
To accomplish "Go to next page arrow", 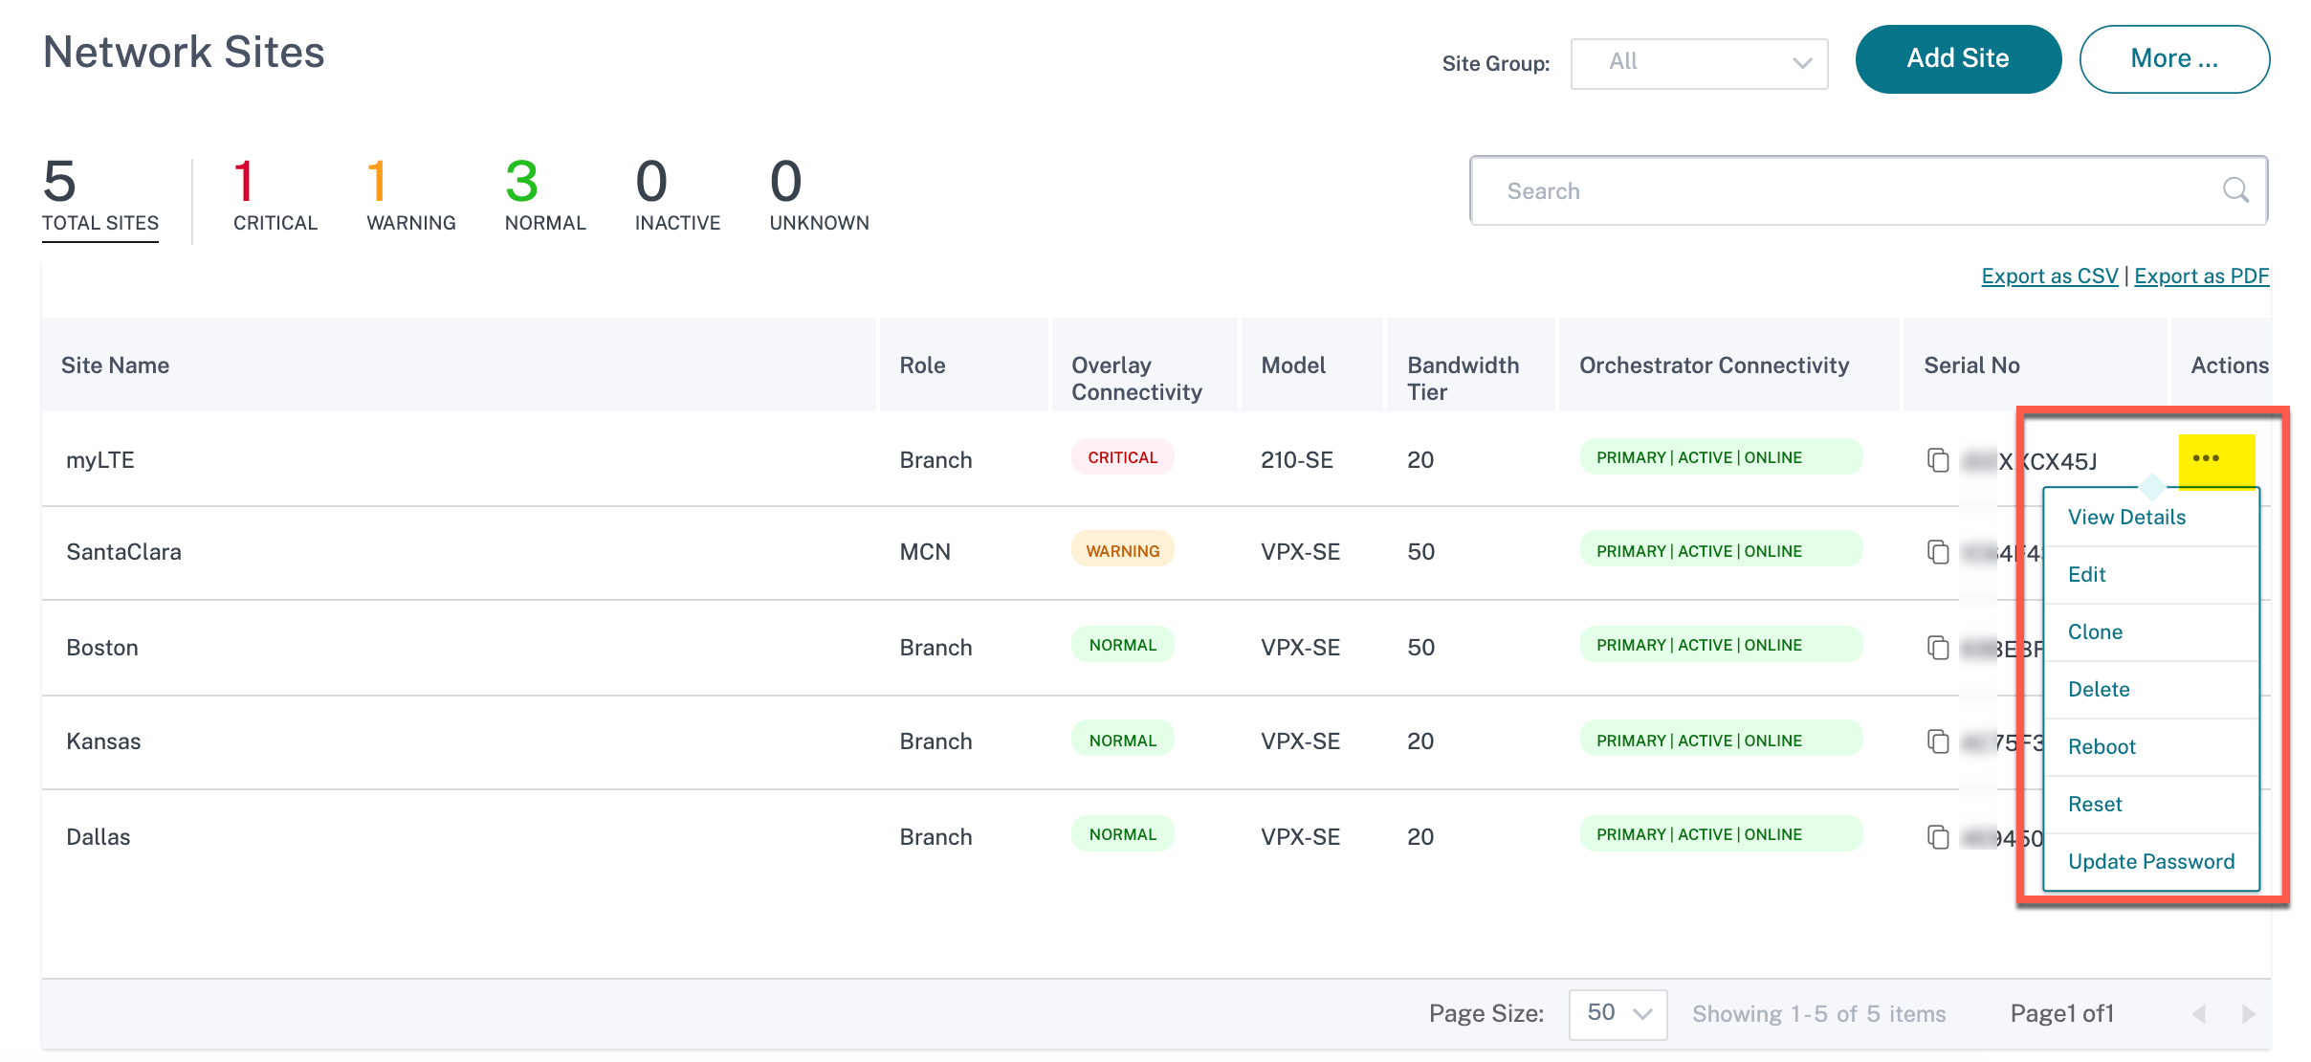I will point(2248,1013).
